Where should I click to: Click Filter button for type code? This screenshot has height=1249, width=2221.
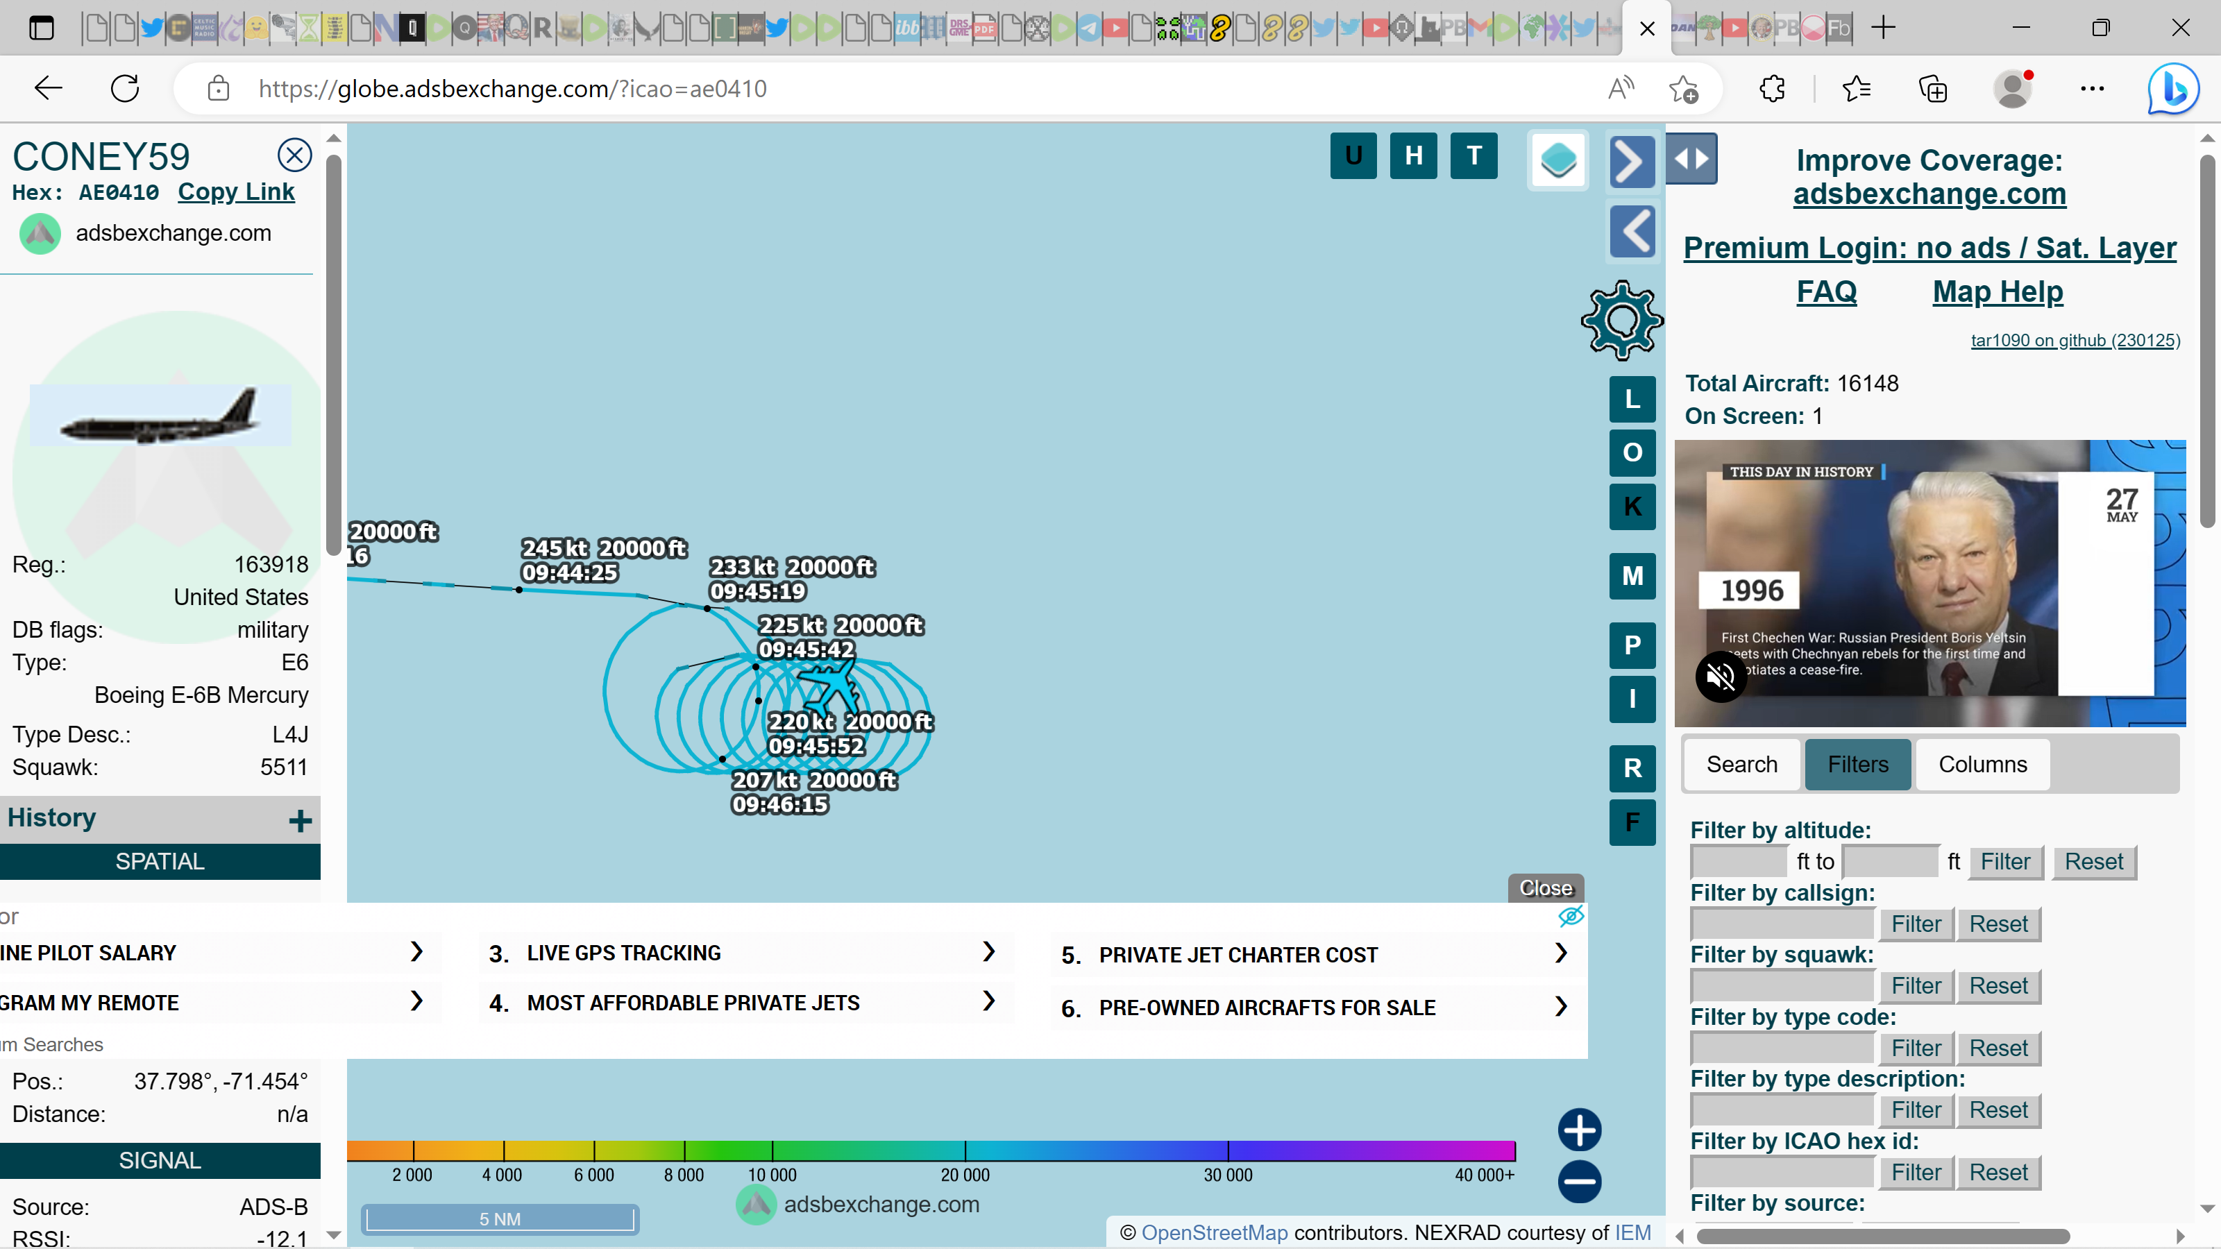pos(1916,1048)
